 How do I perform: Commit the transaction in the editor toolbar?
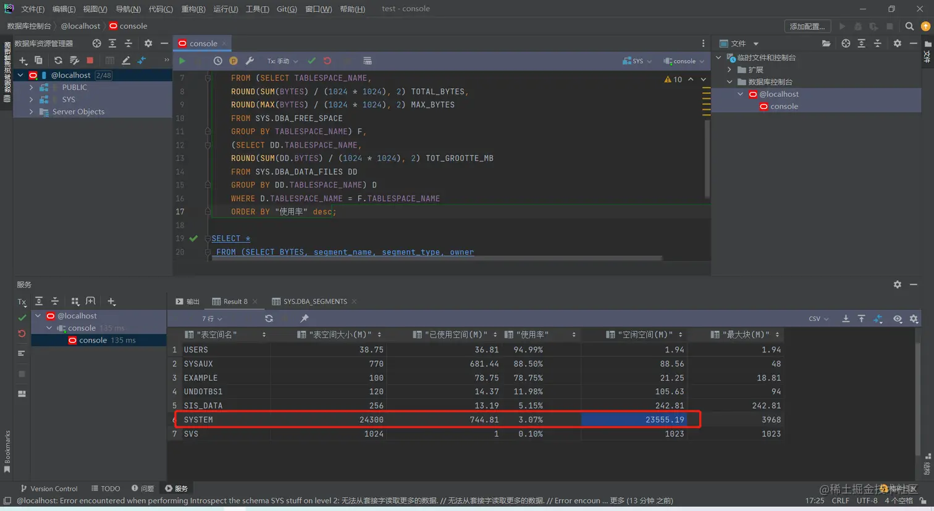click(311, 61)
